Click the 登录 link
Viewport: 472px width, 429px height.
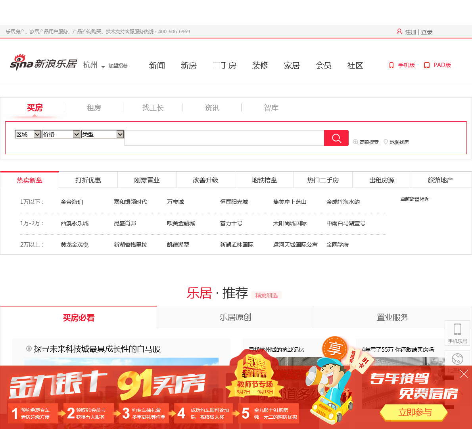point(426,32)
